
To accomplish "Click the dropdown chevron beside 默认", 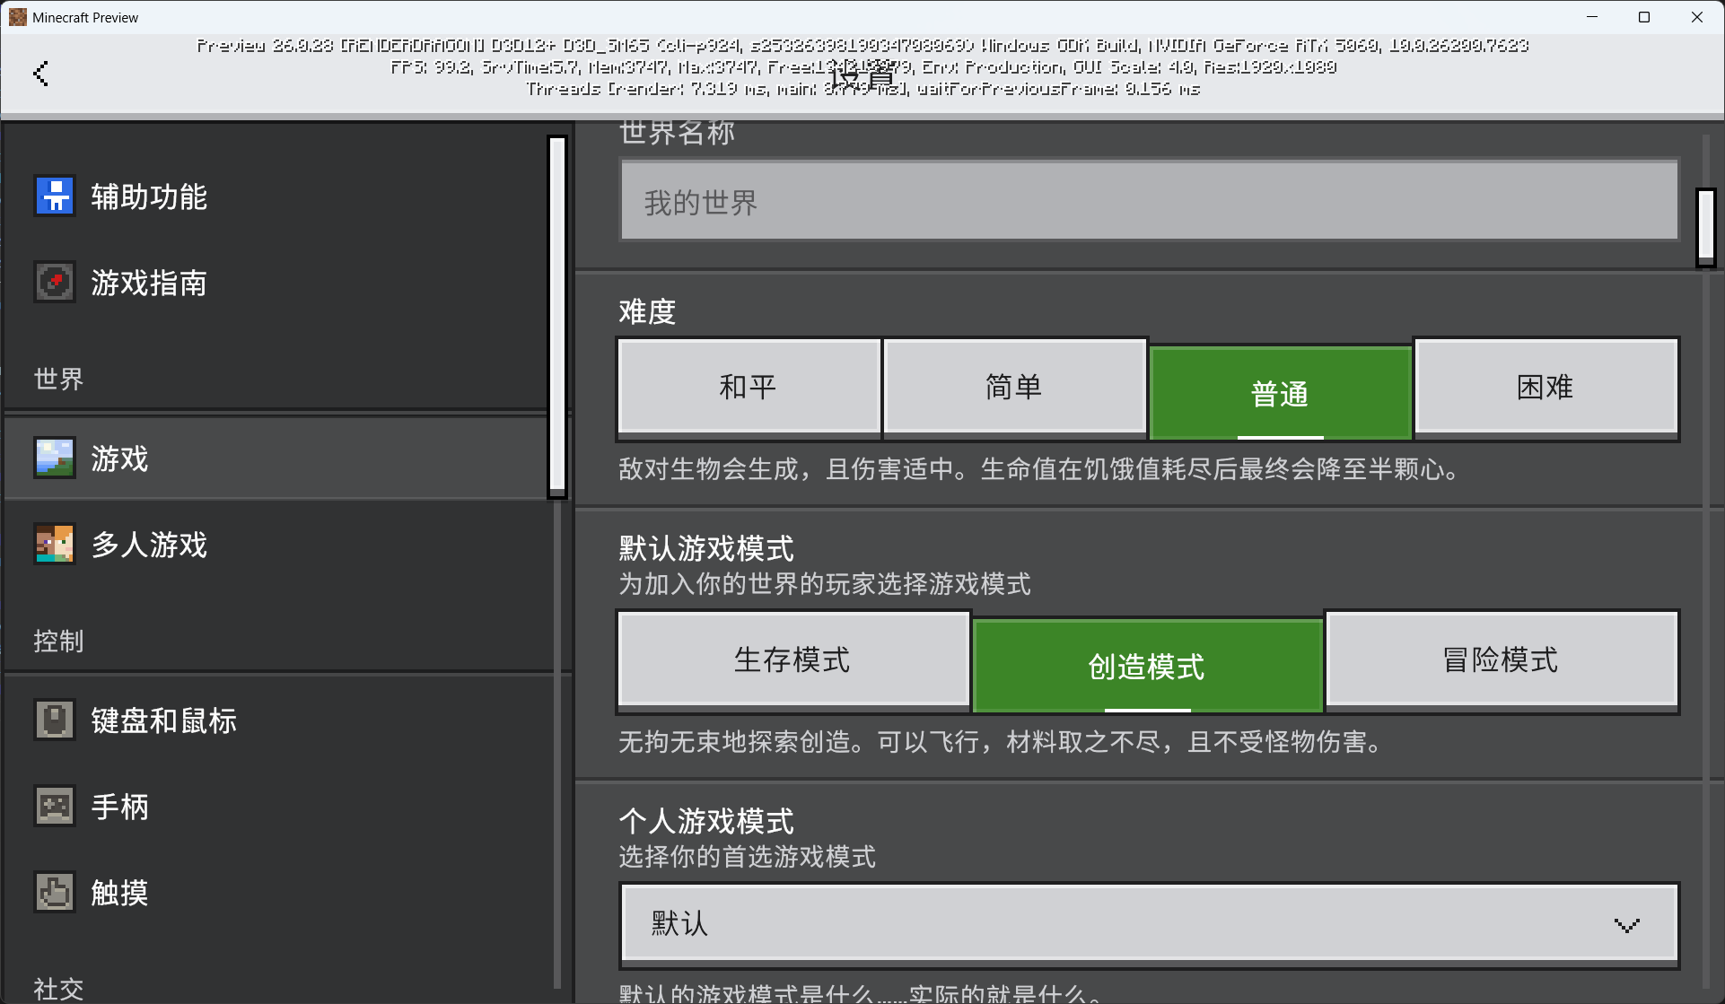I will pyautogui.click(x=1626, y=924).
